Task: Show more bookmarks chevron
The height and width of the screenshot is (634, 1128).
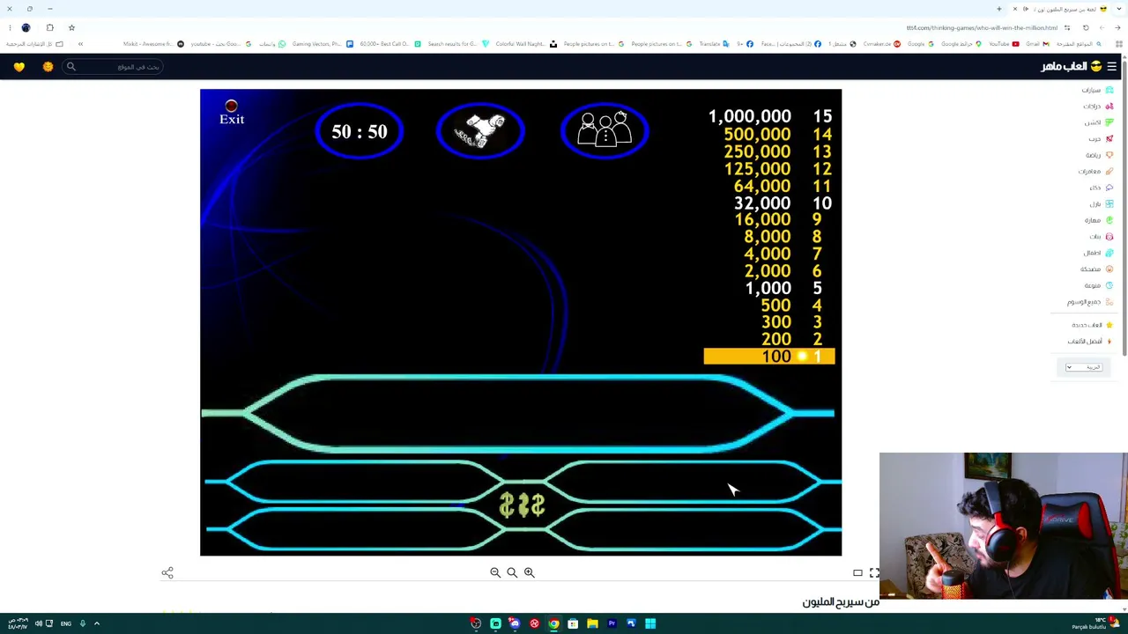Action: click(x=80, y=44)
